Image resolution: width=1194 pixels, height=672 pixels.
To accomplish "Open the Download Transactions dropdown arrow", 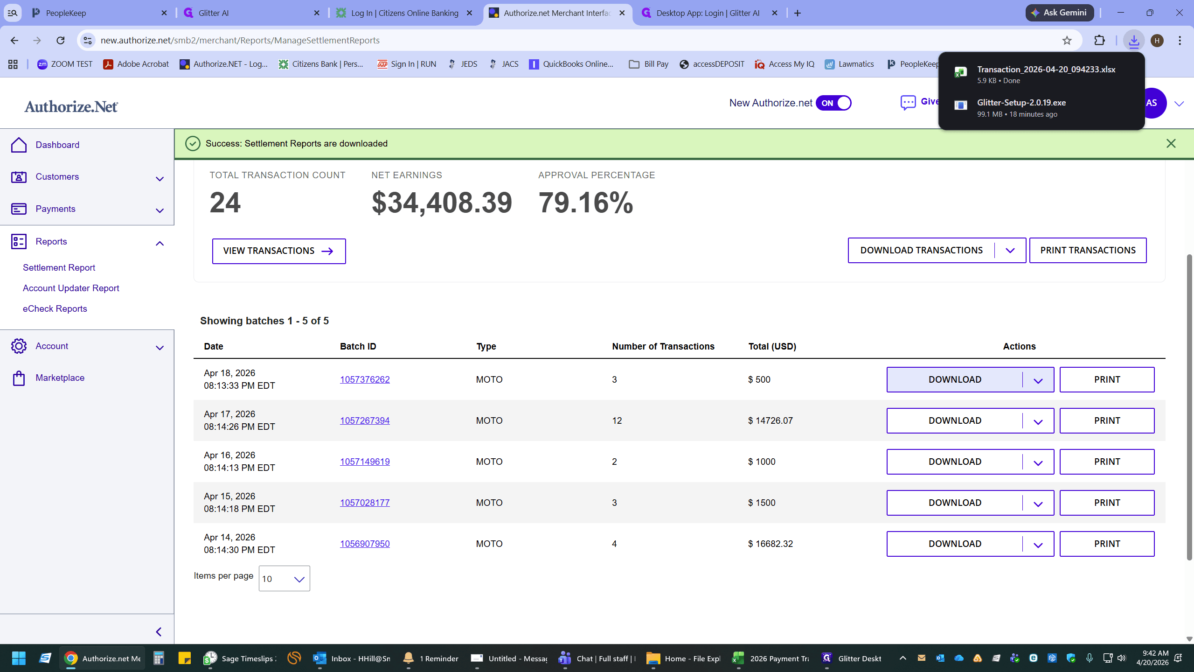I will (x=1010, y=251).
